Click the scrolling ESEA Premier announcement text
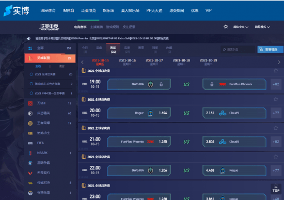This screenshot has height=200, width=284. (x=102, y=38)
